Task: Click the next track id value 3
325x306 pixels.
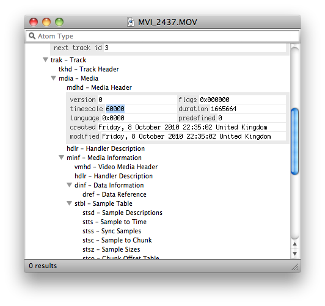Action: coord(106,48)
